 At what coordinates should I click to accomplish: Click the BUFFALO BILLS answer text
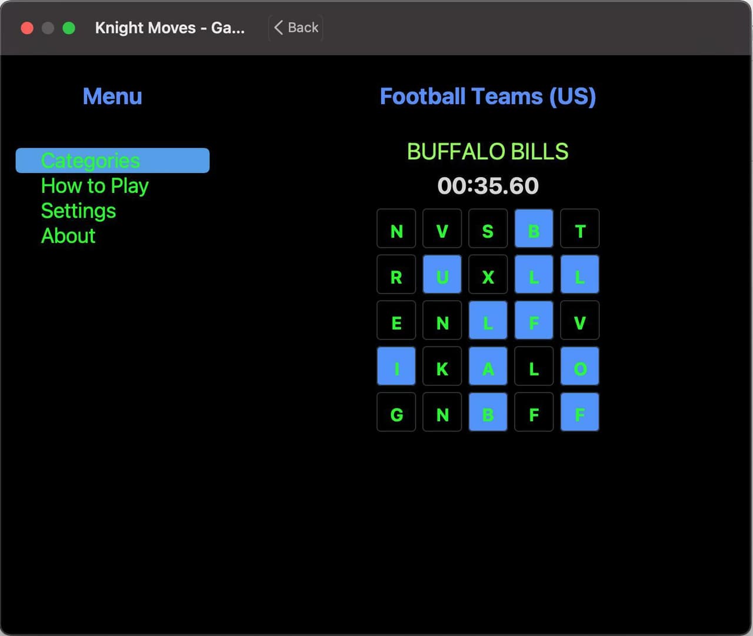(x=488, y=152)
